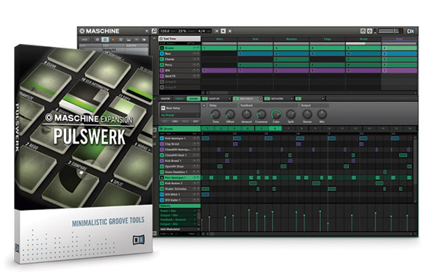The image size is (434, 276).
Task: Select the Intro scene header
Action: click(220, 40)
